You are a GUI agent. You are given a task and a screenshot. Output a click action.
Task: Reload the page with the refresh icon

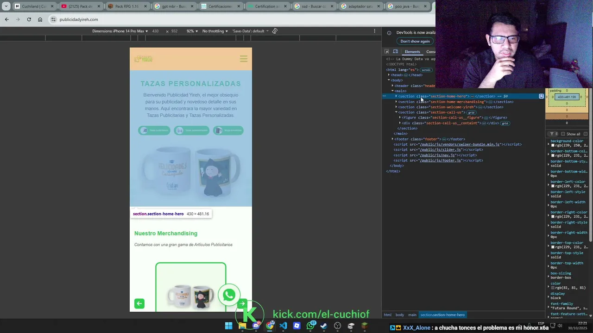(x=29, y=19)
